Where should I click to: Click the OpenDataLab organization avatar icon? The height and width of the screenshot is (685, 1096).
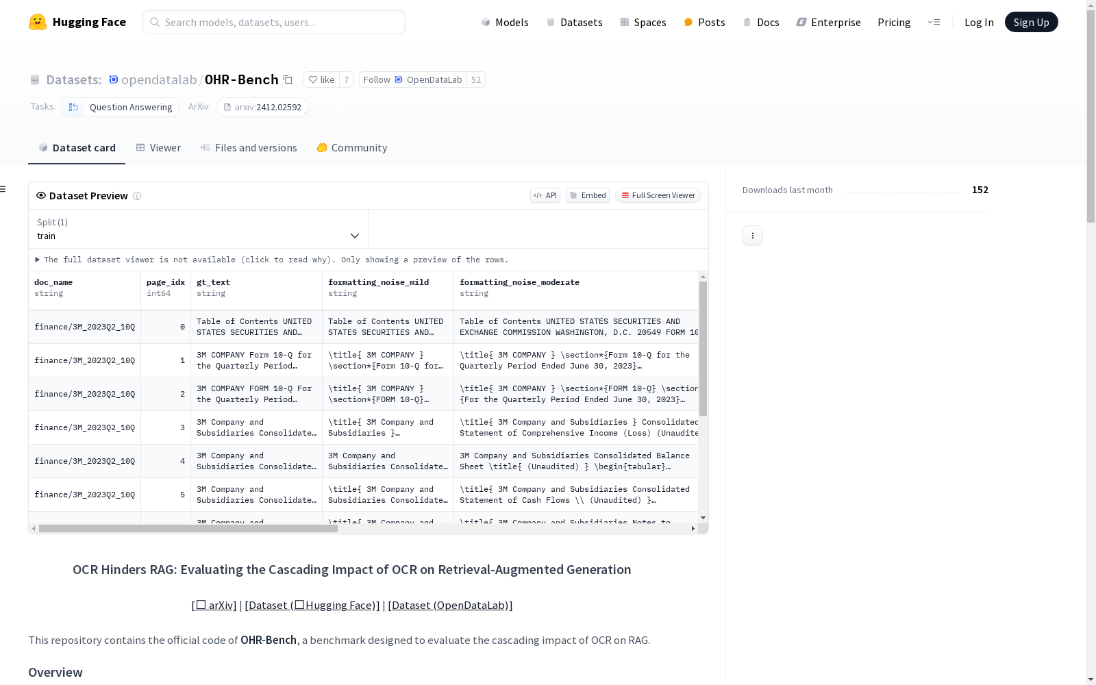coord(399,79)
